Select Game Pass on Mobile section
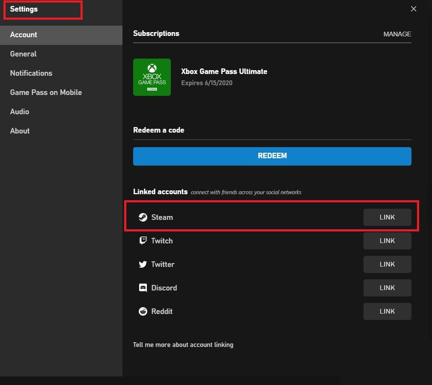Viewport: 432px width, 385px height. (46, 92)
